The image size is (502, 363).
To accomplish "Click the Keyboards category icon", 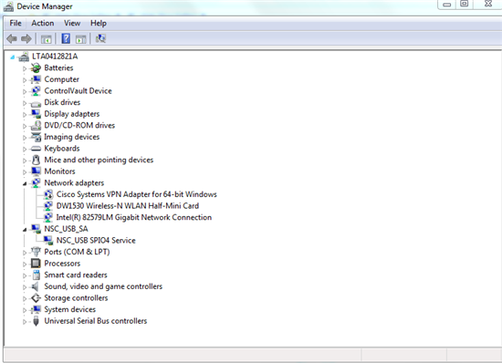I will (36, 149).
